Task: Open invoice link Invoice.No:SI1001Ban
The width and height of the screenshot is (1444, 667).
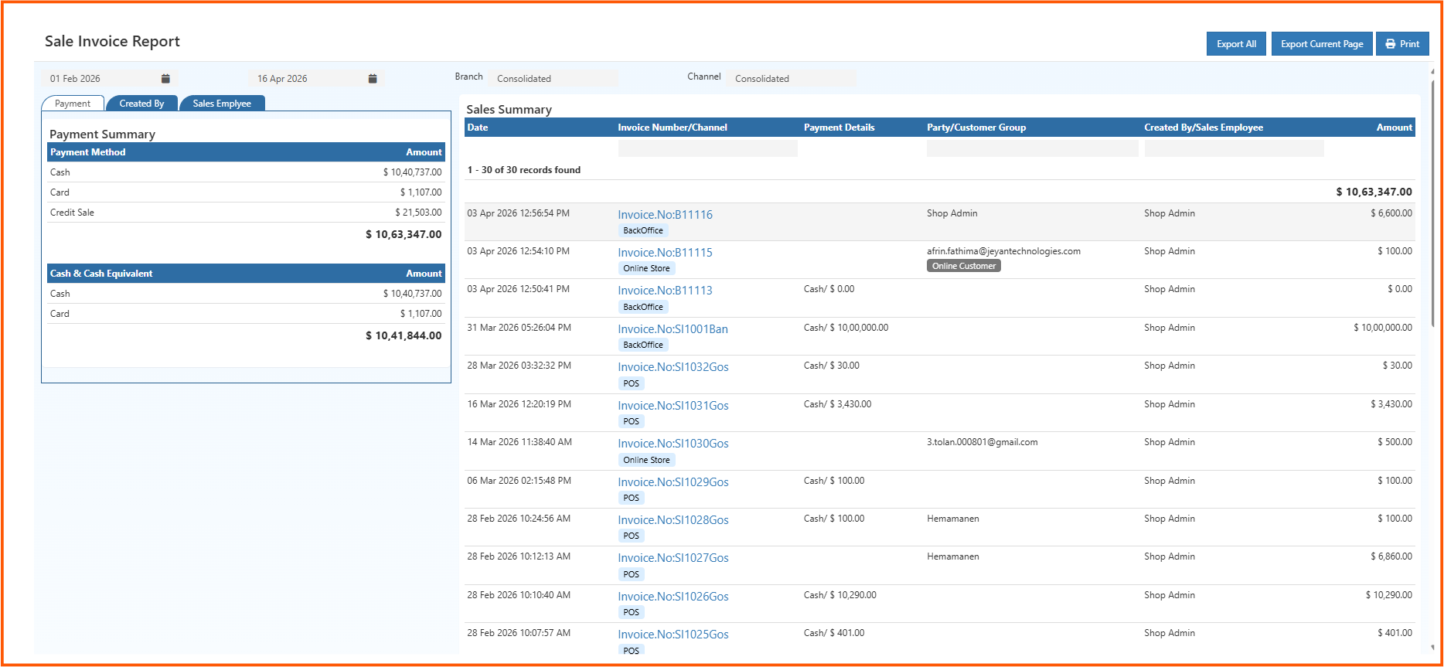Action: (x=673, y=329)
